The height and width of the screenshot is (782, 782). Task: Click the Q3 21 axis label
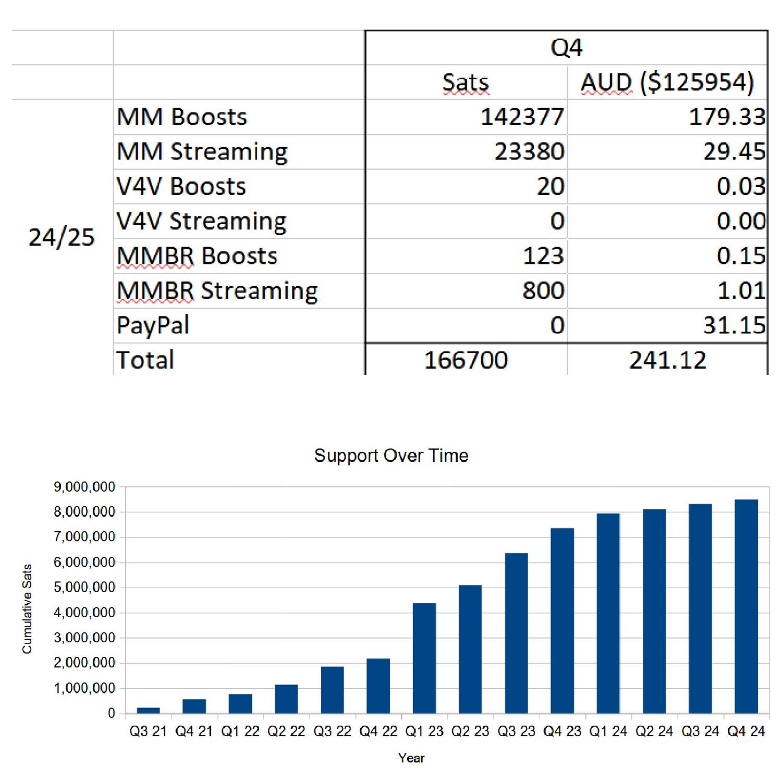(x=148, y=731)
